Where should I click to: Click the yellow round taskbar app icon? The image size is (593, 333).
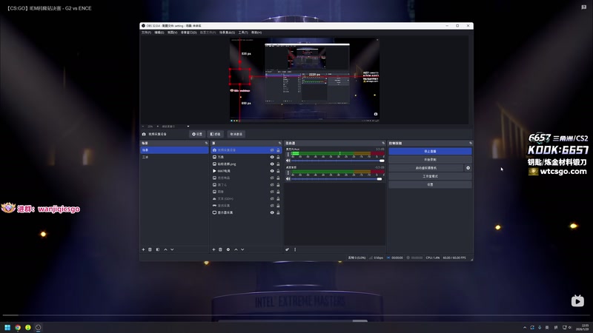coord(28,327)
